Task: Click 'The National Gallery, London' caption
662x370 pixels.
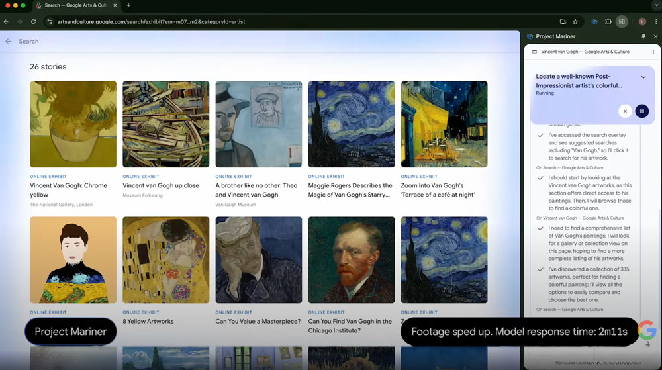Action: (61, 205)
